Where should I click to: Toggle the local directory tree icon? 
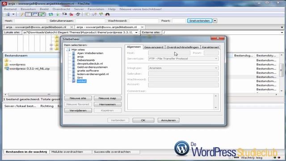pos(28,14)
